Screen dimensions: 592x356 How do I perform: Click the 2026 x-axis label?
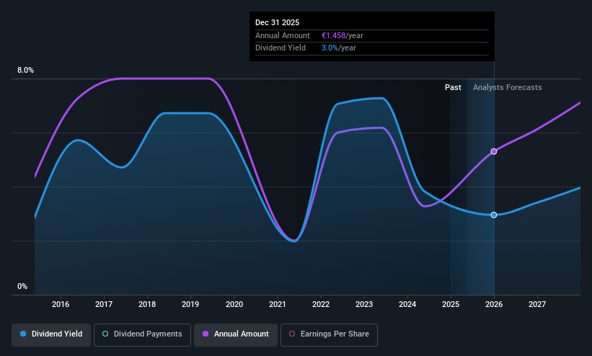(x=494, y=304)
